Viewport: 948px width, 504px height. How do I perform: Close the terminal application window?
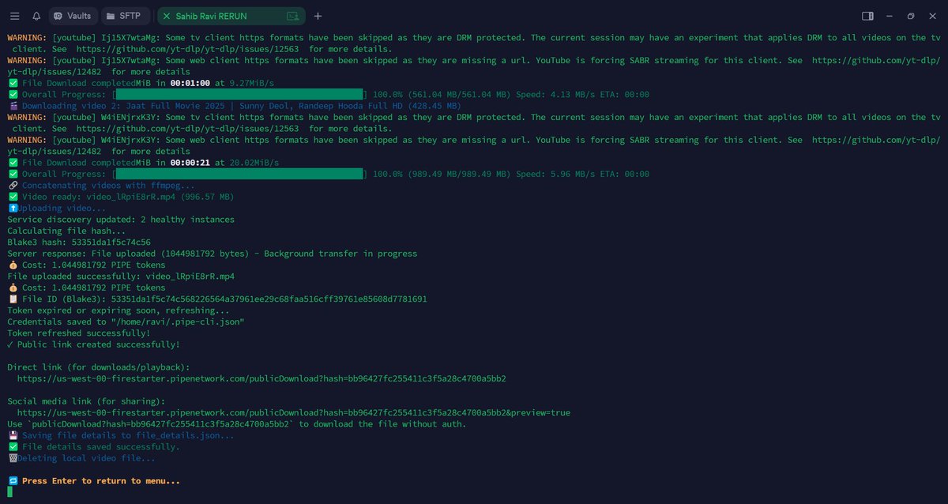point(933,16)
